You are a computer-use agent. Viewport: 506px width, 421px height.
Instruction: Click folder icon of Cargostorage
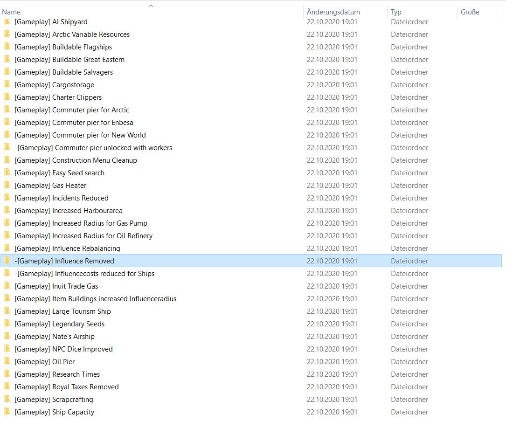click(7, 84)
